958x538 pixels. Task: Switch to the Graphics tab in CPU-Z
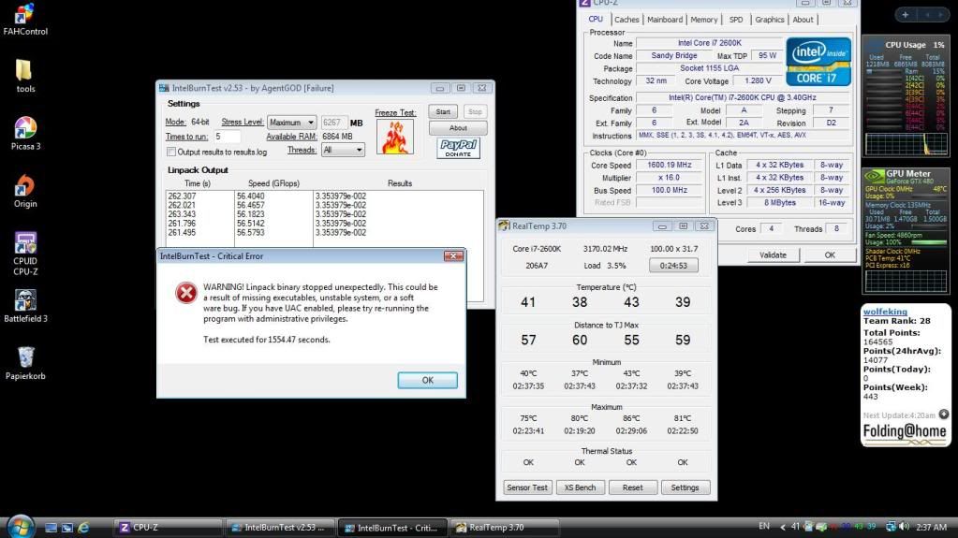[x=769, y=20]
